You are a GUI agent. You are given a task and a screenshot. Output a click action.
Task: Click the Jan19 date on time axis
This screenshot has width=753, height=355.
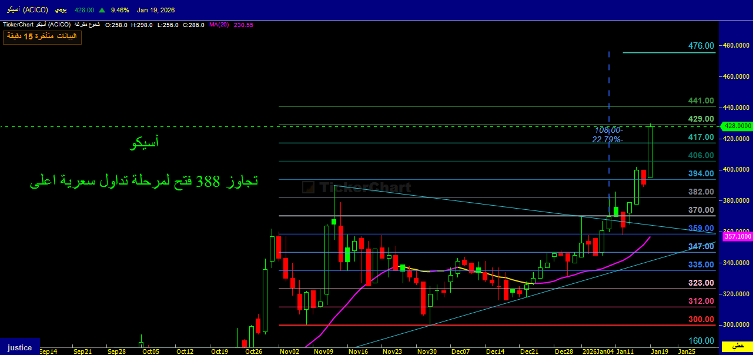[658, 351]
